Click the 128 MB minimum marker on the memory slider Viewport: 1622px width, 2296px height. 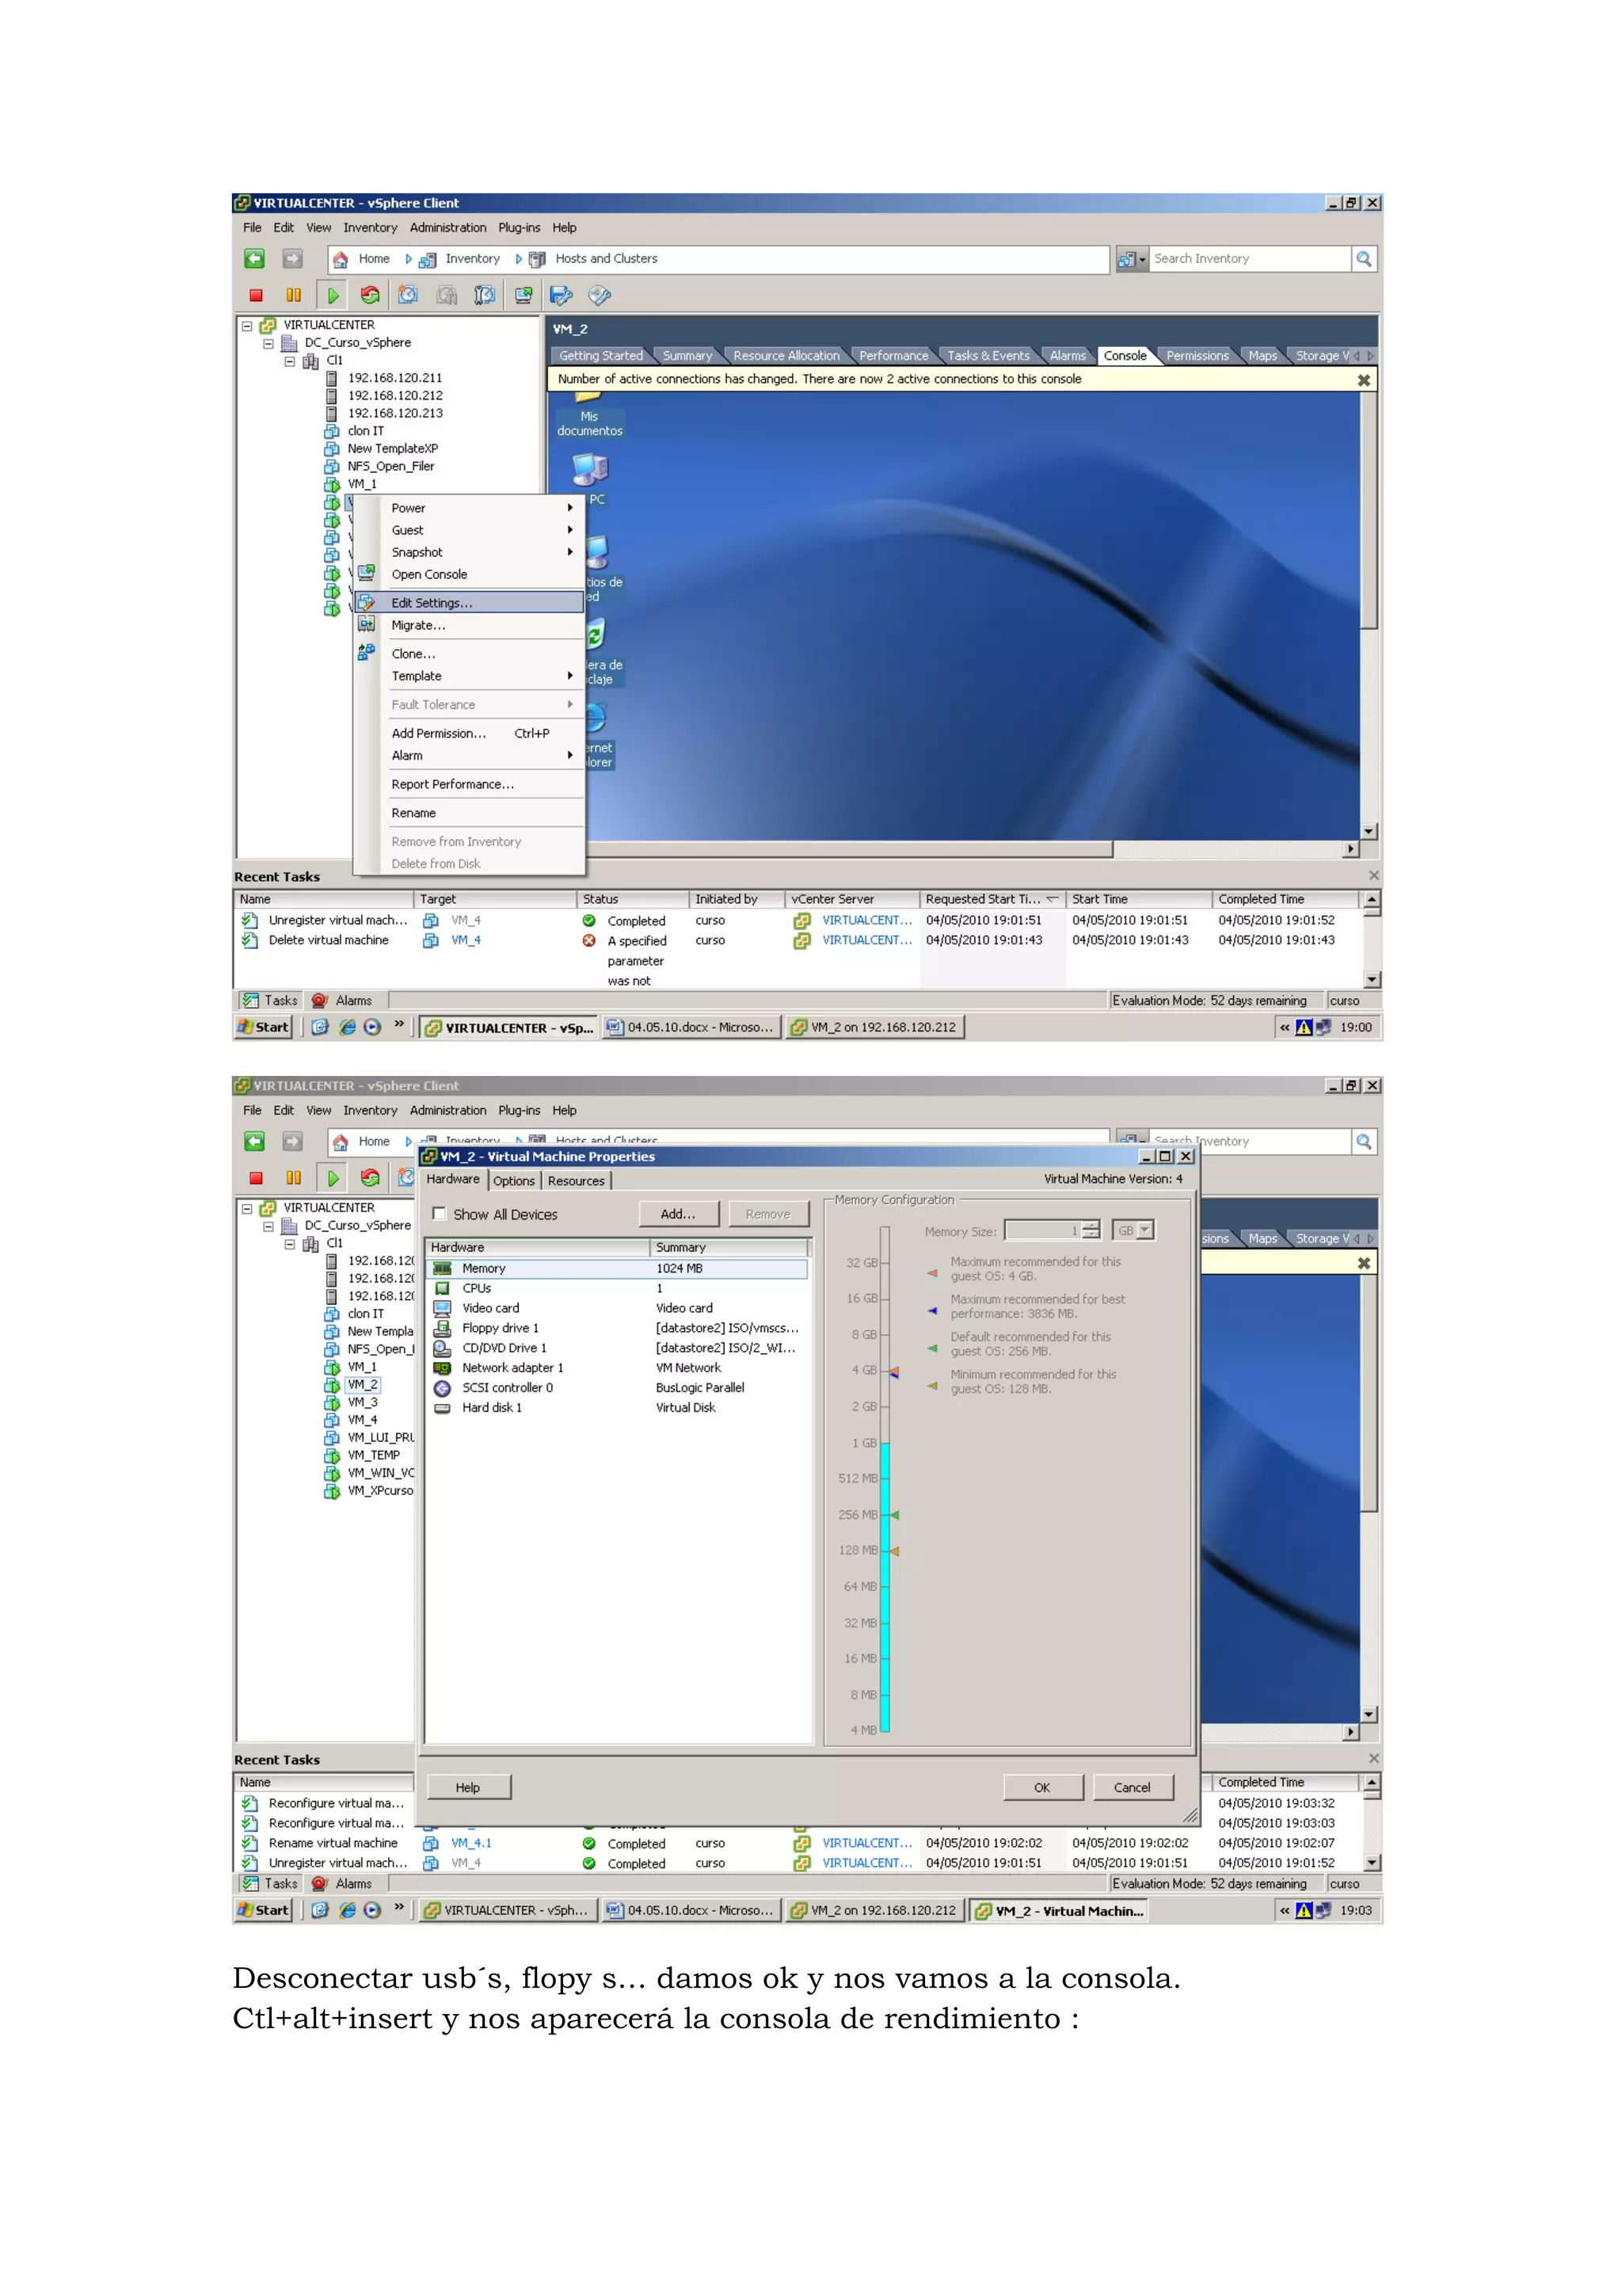[896, 1551]
